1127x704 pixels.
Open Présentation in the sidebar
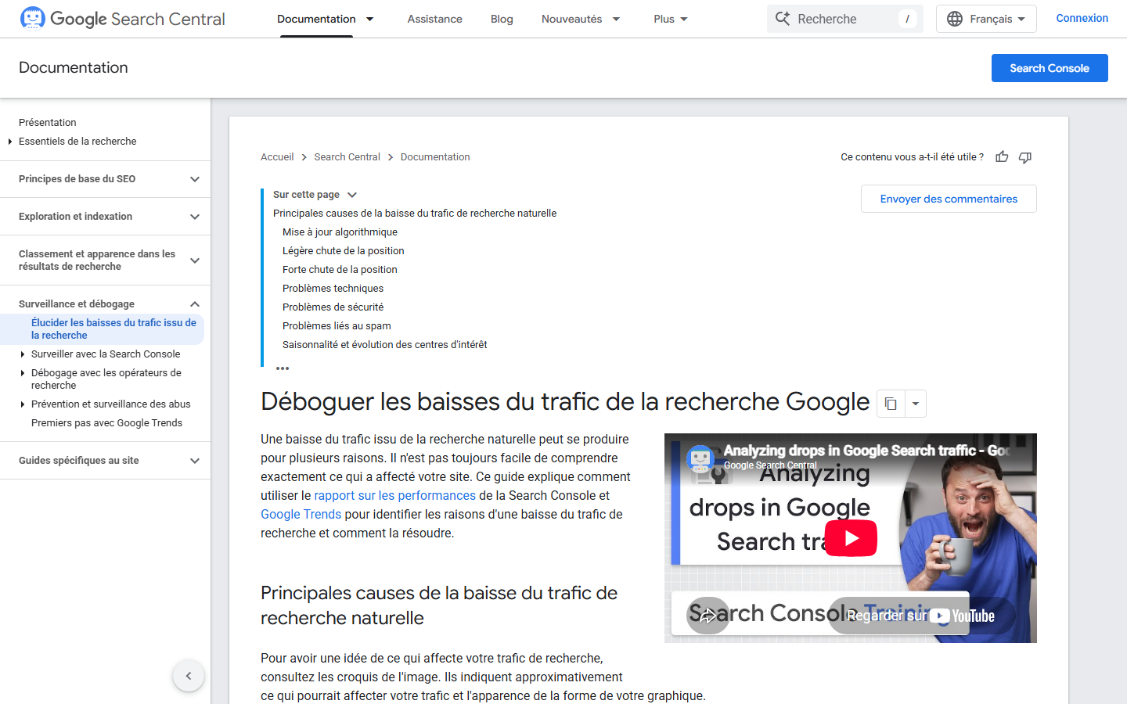(48, 123)
